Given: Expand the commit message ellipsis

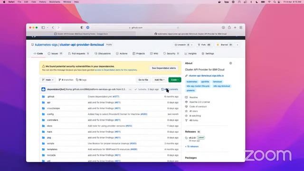Looking at the screenshot, I should point(130,89).
